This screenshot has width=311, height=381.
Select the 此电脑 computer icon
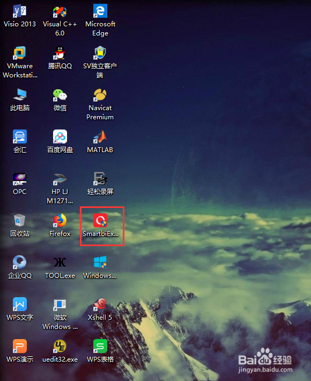(x=20, y=95)
